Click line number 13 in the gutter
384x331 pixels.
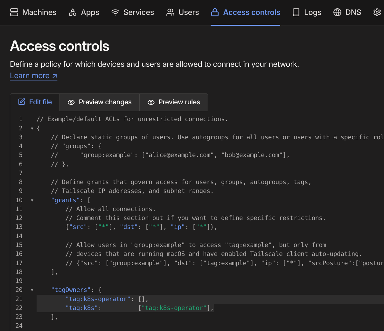(x=19, y=227)
